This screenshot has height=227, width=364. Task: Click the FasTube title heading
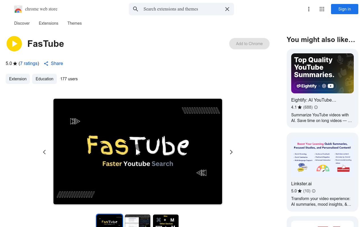(46, 44)
